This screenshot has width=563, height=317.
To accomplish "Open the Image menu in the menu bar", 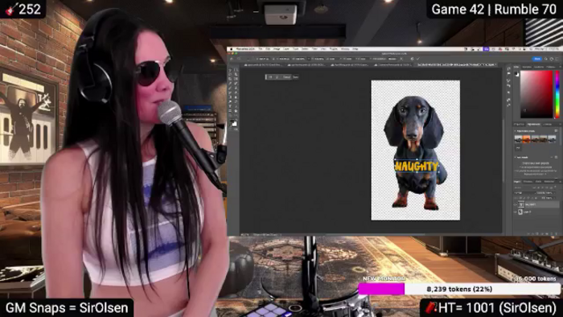I will point(277,49).
